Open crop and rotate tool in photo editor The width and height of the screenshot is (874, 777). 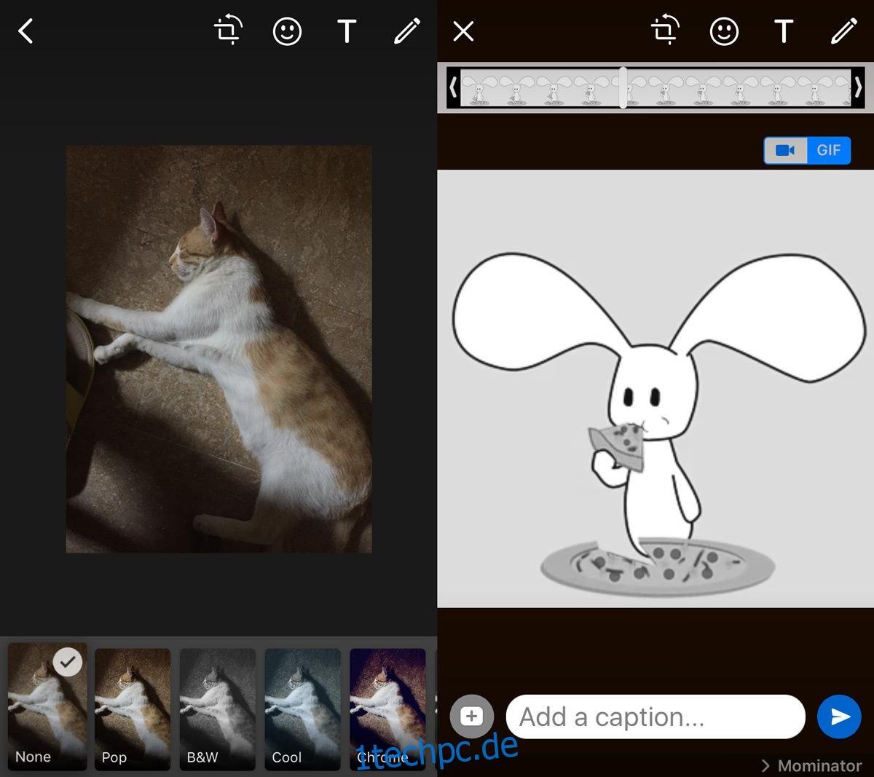(x=228, y=31)
